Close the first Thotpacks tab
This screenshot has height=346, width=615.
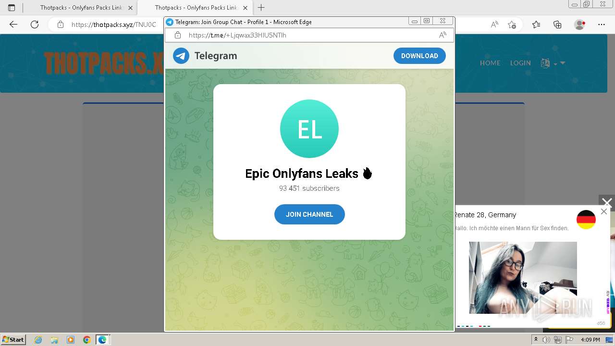coord(130,8)
